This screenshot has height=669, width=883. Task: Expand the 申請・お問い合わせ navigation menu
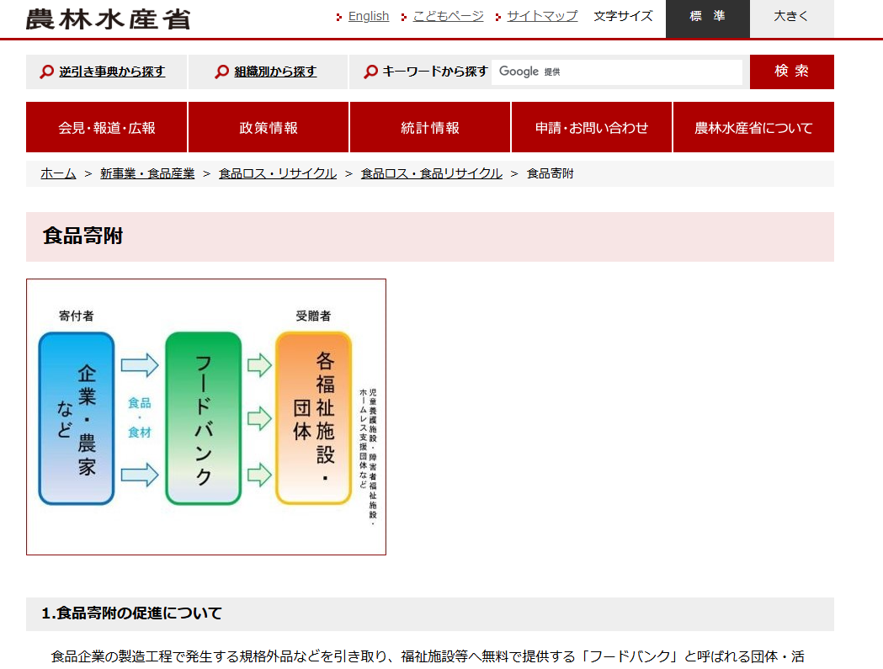point(592,128)
